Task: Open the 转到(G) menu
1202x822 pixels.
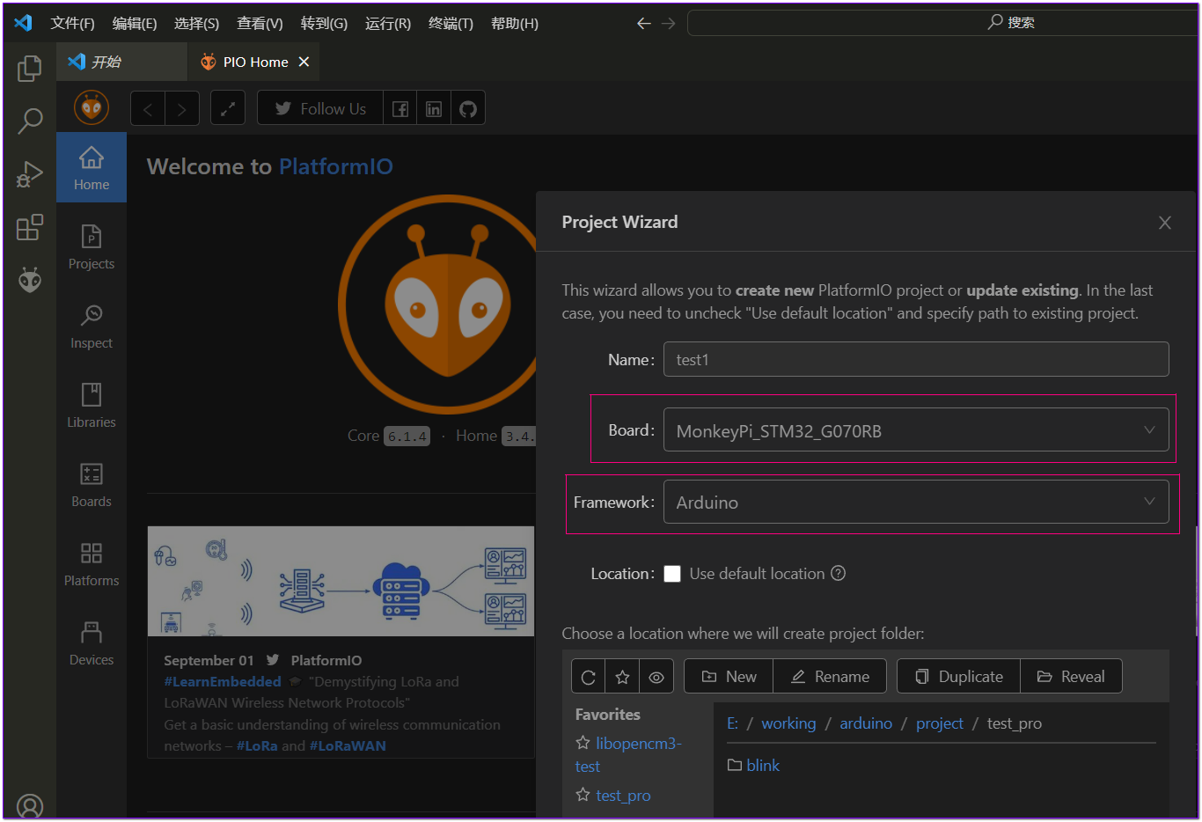Action: pyautogui.click(x=324, y=24)
